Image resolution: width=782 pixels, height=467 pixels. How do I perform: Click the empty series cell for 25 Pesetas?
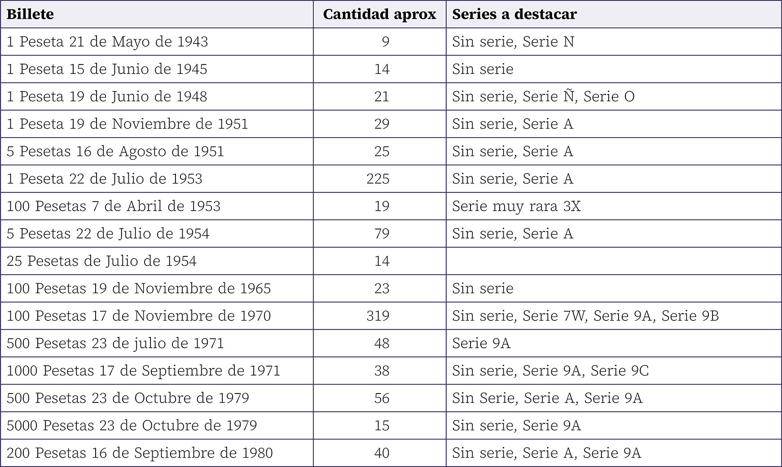click(613, 261)
